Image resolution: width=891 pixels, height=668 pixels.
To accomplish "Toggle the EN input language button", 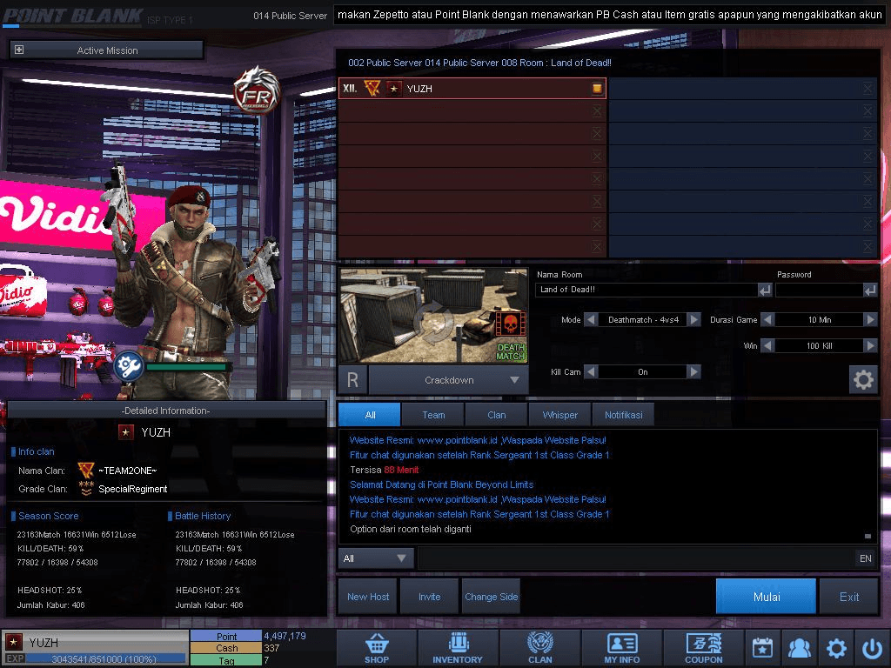I will click(x=866, y=558).
